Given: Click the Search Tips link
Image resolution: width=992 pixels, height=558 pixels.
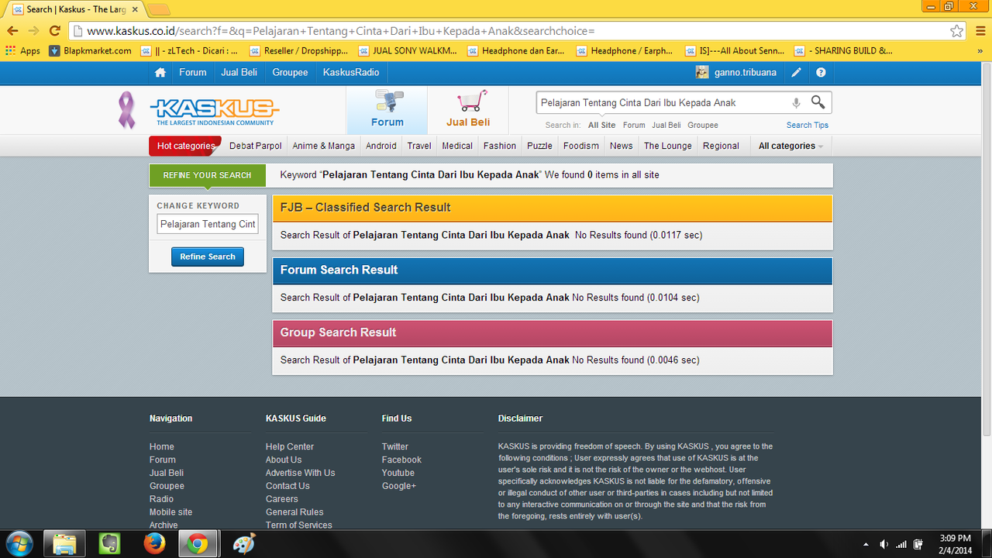Looking at the screenshot, I should tap(808, 125).
